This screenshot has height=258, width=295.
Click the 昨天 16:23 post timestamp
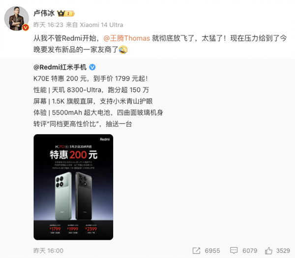(48, 25)
